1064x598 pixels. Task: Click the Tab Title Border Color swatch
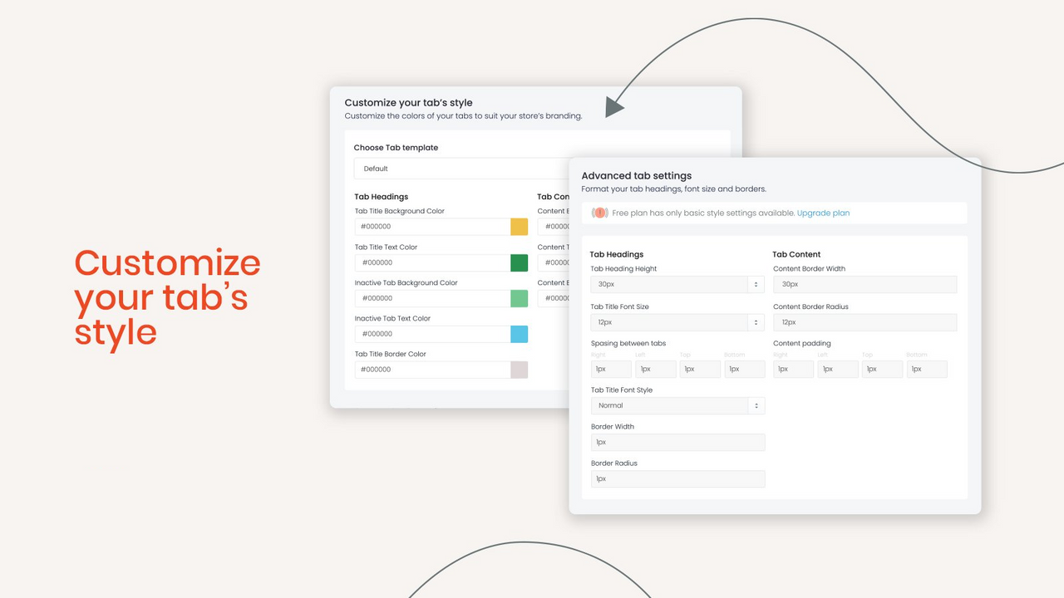pyautogui.click(x=519, y=370)
